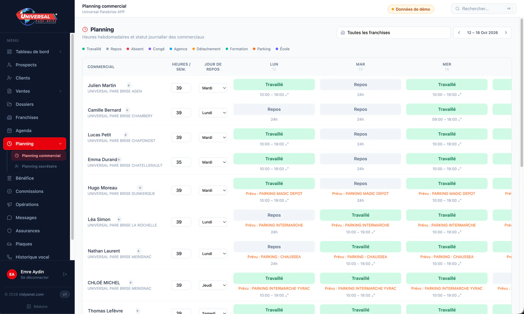Expand the Ventes submenu chevron
This screenshot has height=314, width=524.
pos(60,91)
